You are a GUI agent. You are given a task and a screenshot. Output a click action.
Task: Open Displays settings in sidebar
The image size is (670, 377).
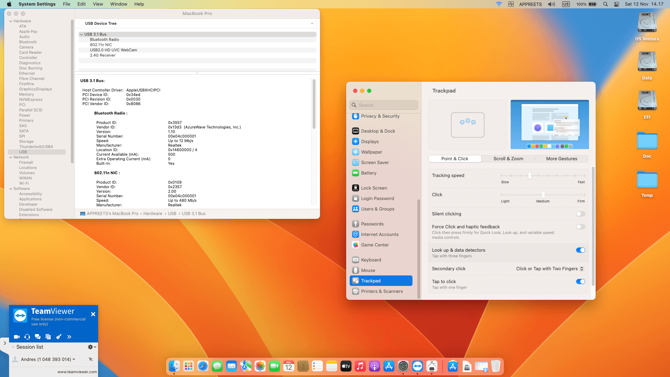381,141
